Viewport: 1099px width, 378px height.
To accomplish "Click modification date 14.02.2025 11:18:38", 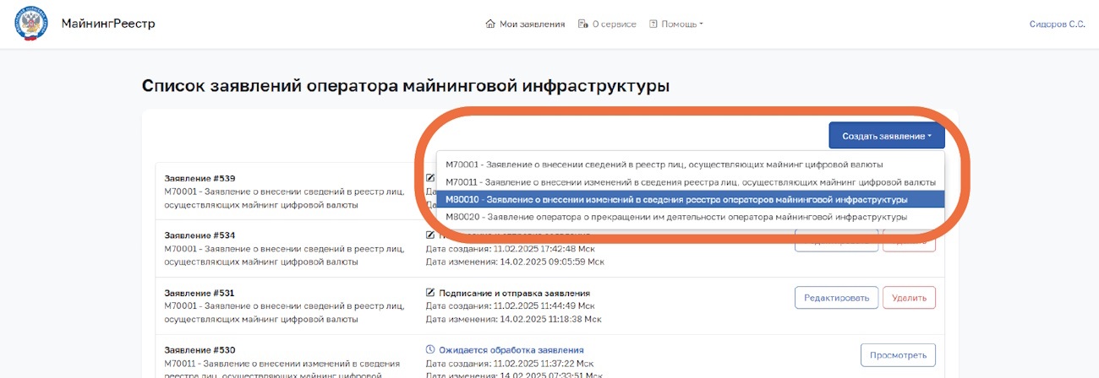I will click(x=513, y=319).
